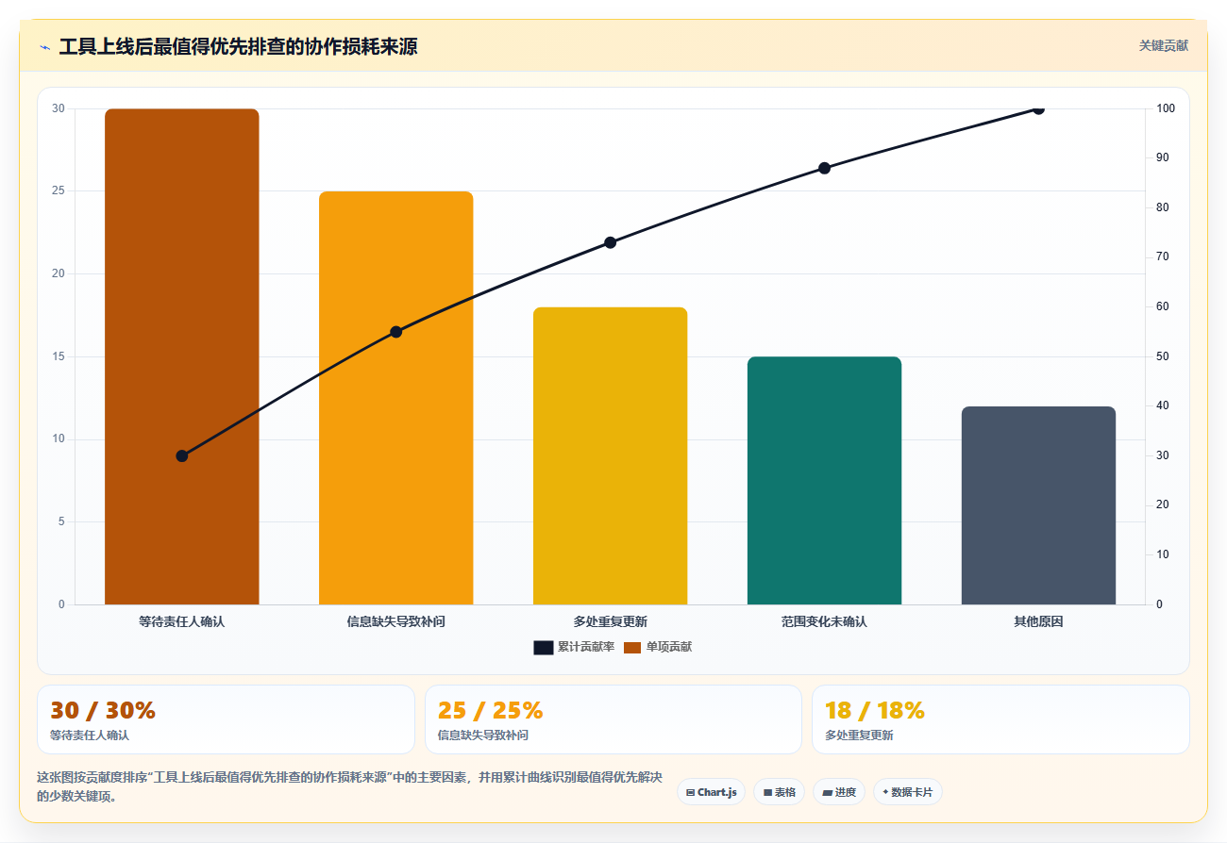Screen dimensions: 1227x843
Task: Click the cumulative line point at 55
Action: pos(396,332)
